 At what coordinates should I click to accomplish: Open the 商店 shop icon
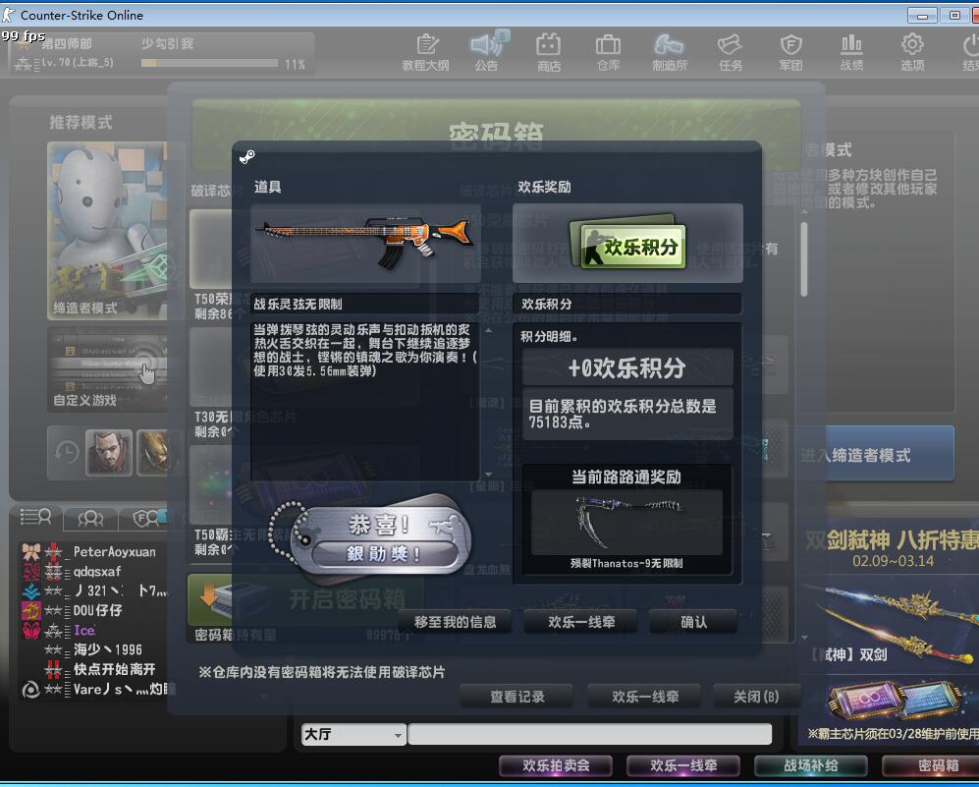(548, 52)
